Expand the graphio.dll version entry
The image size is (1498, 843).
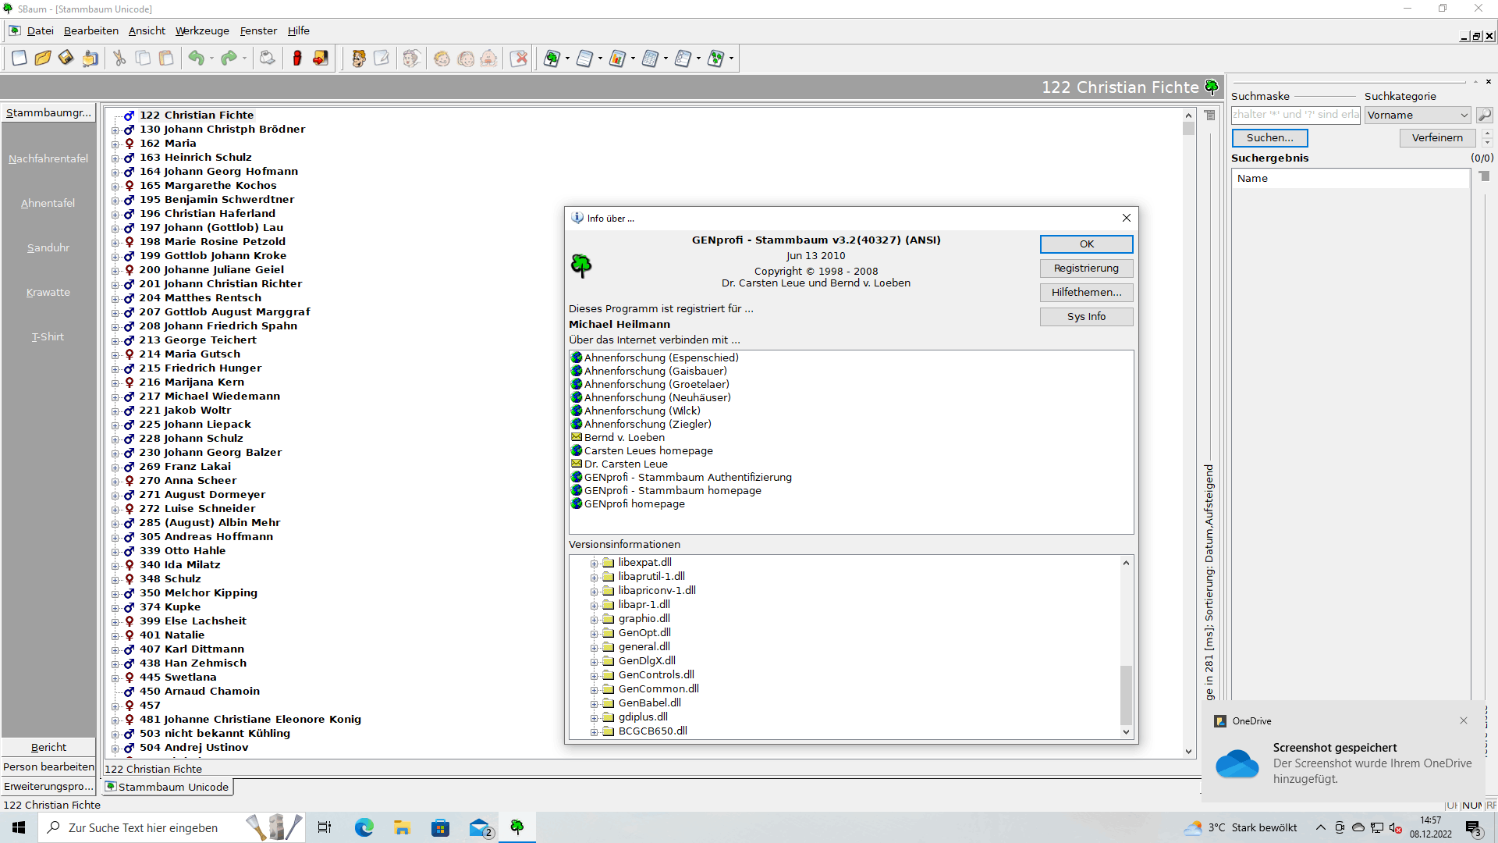[594, 619]
